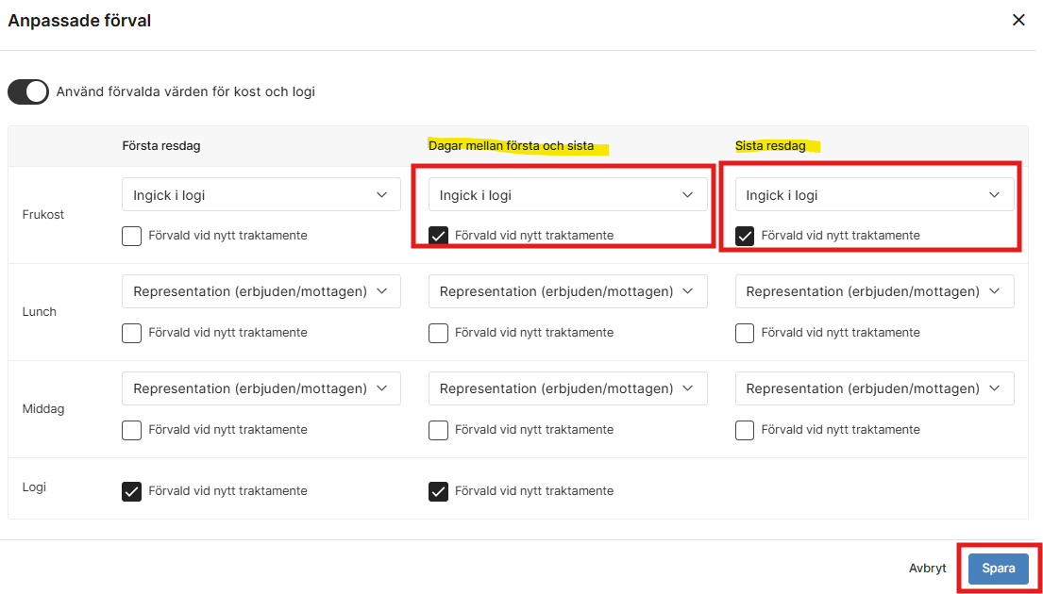The height and width of the screenshot is (594, 1043).
Task: Open Frukost dropdown under Dagar mellan första och sista
Action: click(x=567, y=194)
